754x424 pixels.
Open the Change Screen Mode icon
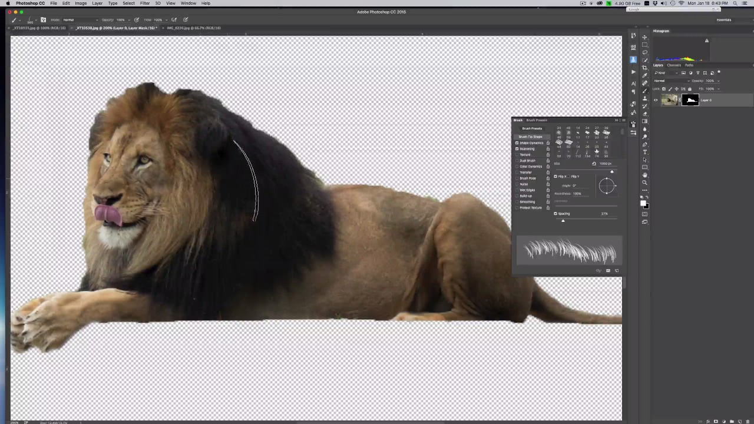click(644, 222)
